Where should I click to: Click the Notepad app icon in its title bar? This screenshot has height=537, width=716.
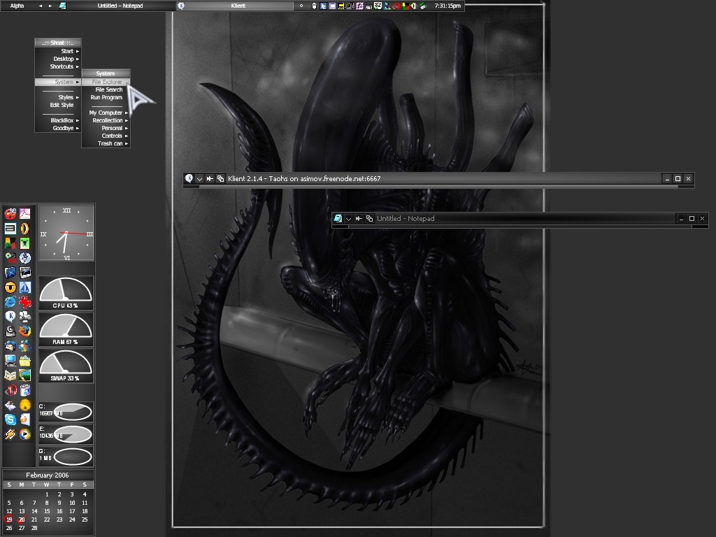pos(338,218)
